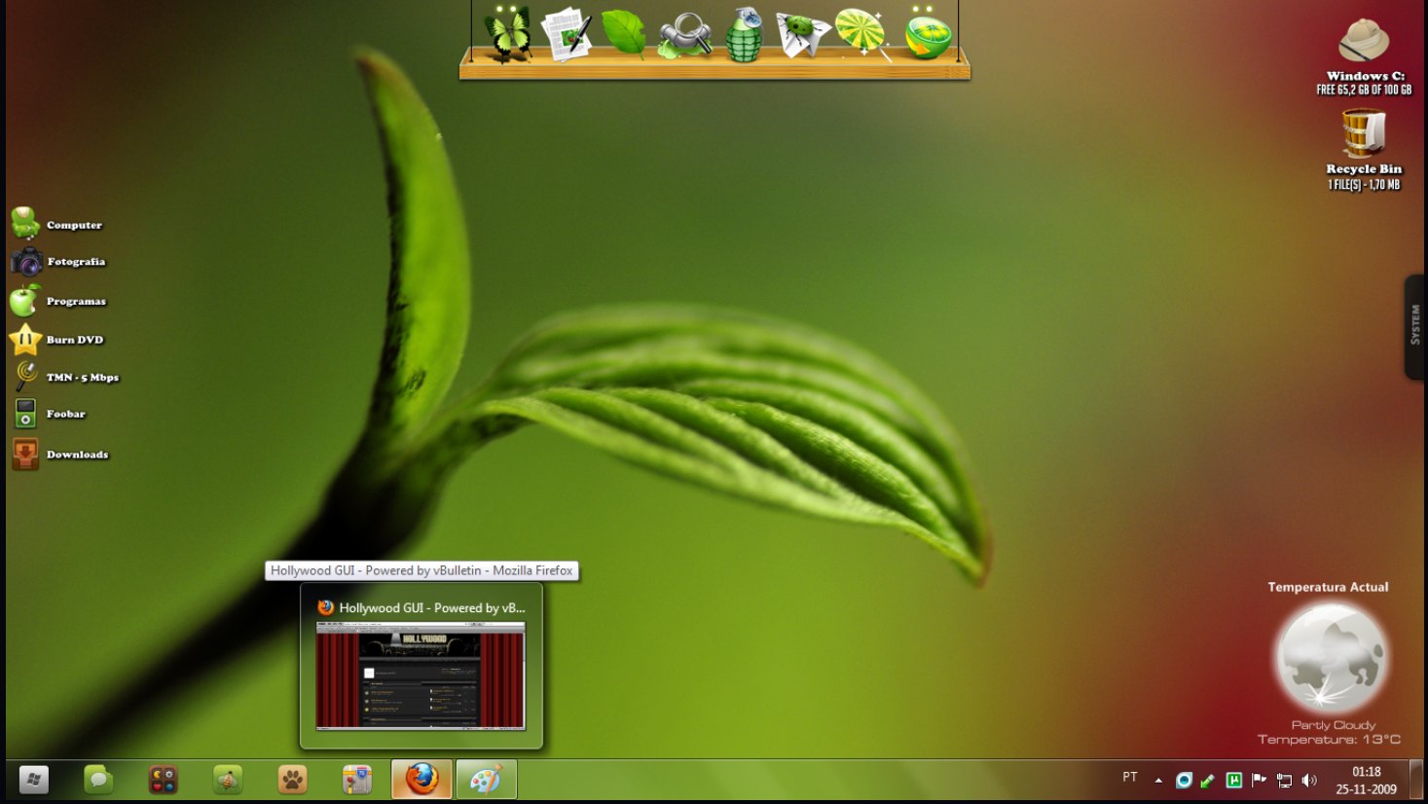Click the "1 FILE(S) - 1,70 MB" text
Image resolution: width=1428 pixels, height=804 pixels.
[x=1364, y=185]
